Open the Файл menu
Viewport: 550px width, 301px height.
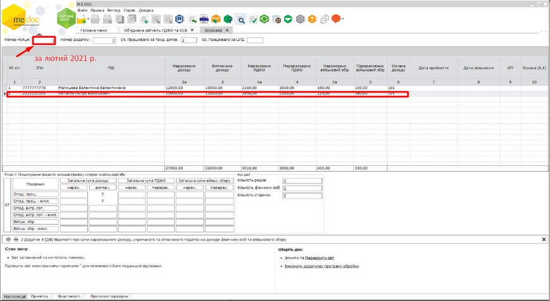pos(82,10)
